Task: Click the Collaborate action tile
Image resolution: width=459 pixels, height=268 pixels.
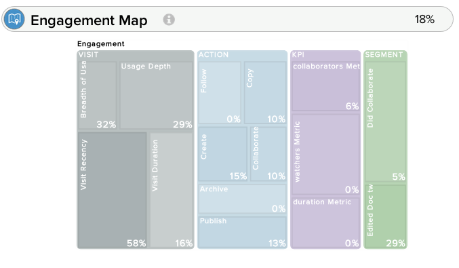Action: (268, 154)
